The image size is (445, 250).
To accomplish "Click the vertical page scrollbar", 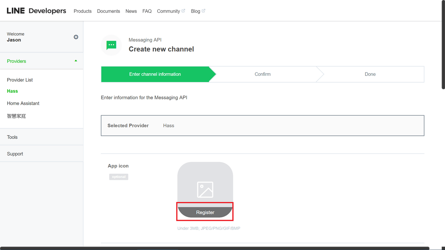I will click(443, 44).
